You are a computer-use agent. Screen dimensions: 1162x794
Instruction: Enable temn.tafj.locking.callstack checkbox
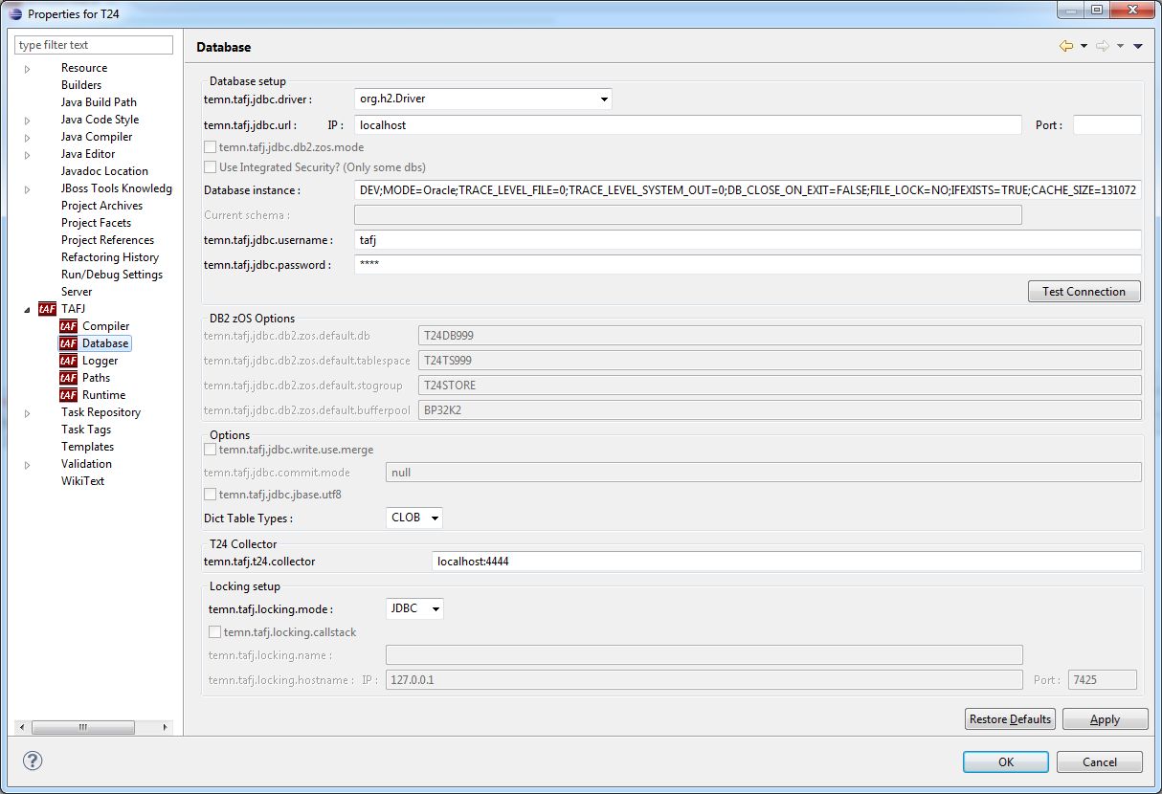click(215, 632)
